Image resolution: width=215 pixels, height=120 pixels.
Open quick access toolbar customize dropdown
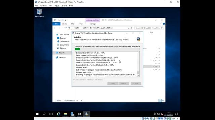point(66,20)
